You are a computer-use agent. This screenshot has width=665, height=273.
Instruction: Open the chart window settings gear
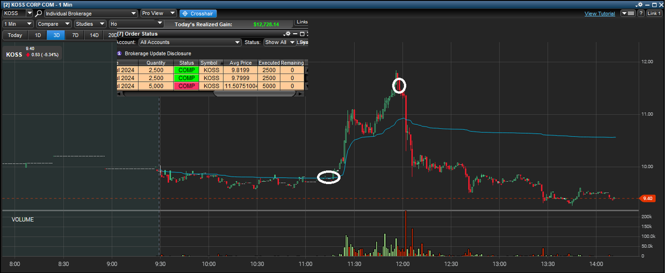point(640,3)
